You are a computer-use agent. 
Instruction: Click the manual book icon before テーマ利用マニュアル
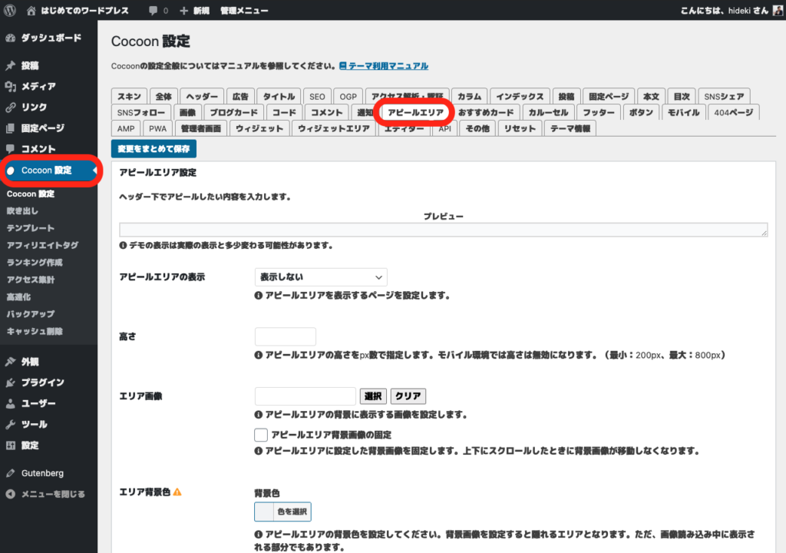point(343,66)
